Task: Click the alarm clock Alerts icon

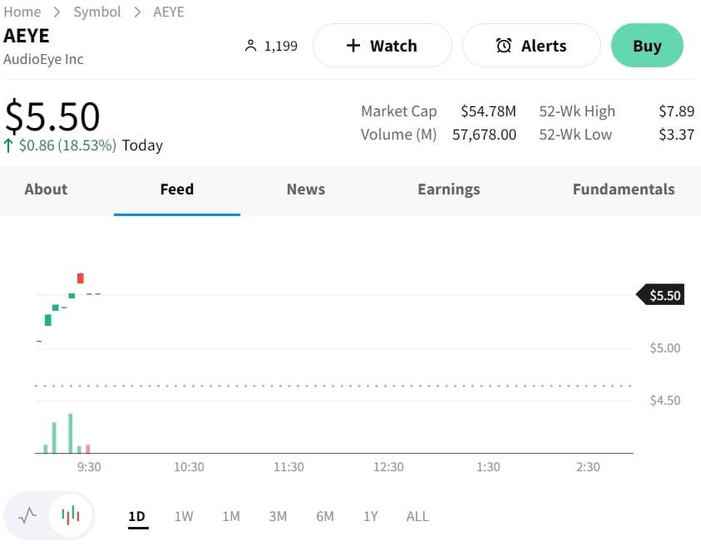Action: pos(504,46)
